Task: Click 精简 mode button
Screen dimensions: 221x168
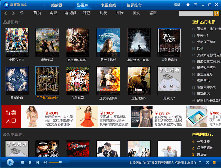Action: 177,5
